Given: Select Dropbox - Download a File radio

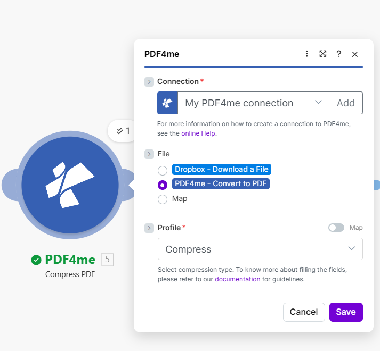Looking at the screenshot, I should point(163,171).
